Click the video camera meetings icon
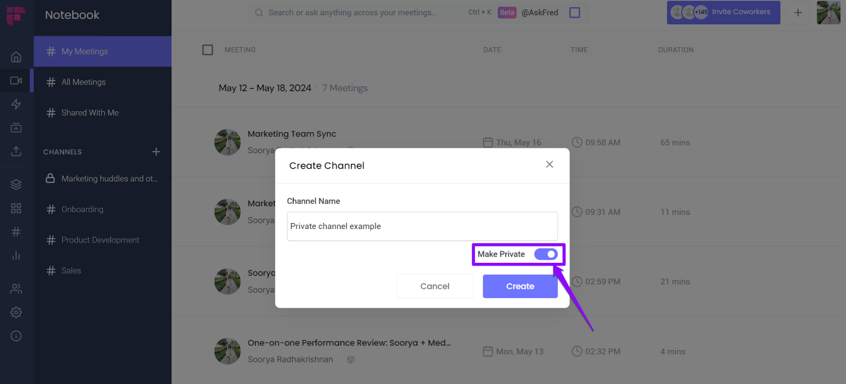This screenshot has width=846, height=384. (16, 81)
